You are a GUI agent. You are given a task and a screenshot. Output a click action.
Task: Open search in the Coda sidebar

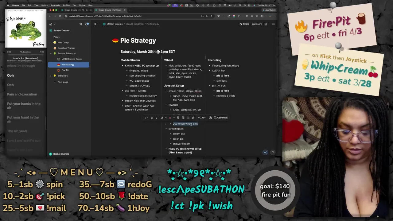(81, 24)
